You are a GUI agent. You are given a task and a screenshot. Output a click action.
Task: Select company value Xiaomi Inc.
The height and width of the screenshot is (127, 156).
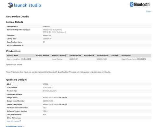47,35
